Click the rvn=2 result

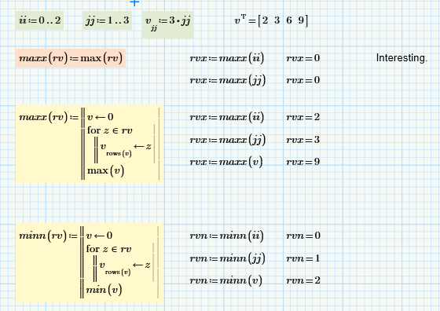point(303,280)
